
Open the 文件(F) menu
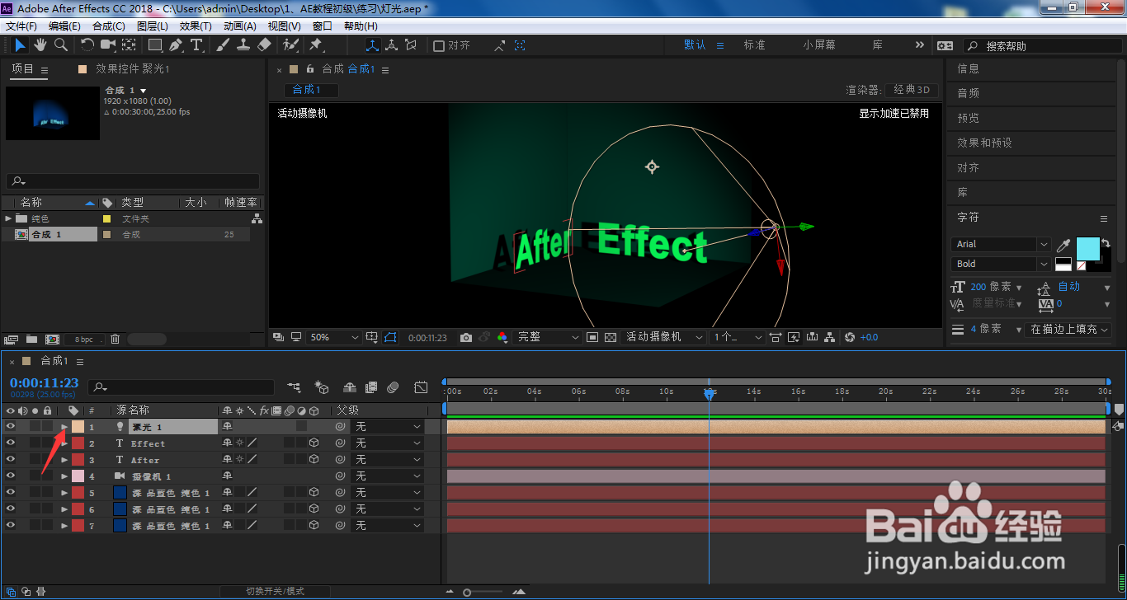tap(21, 26)
